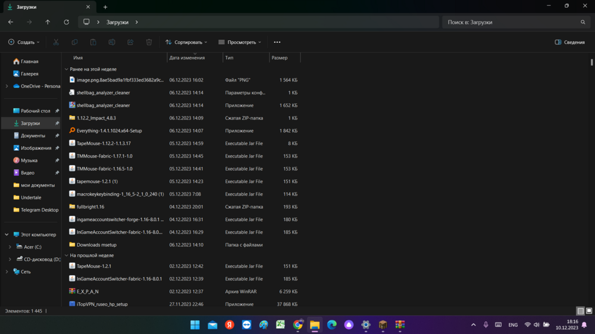595x334 pixels.
Task: Open the three-dots more options menu
Action: pyautogui.click(x=277, y=42)
